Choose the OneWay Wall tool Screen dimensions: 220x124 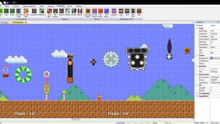(x=19, y=13)
